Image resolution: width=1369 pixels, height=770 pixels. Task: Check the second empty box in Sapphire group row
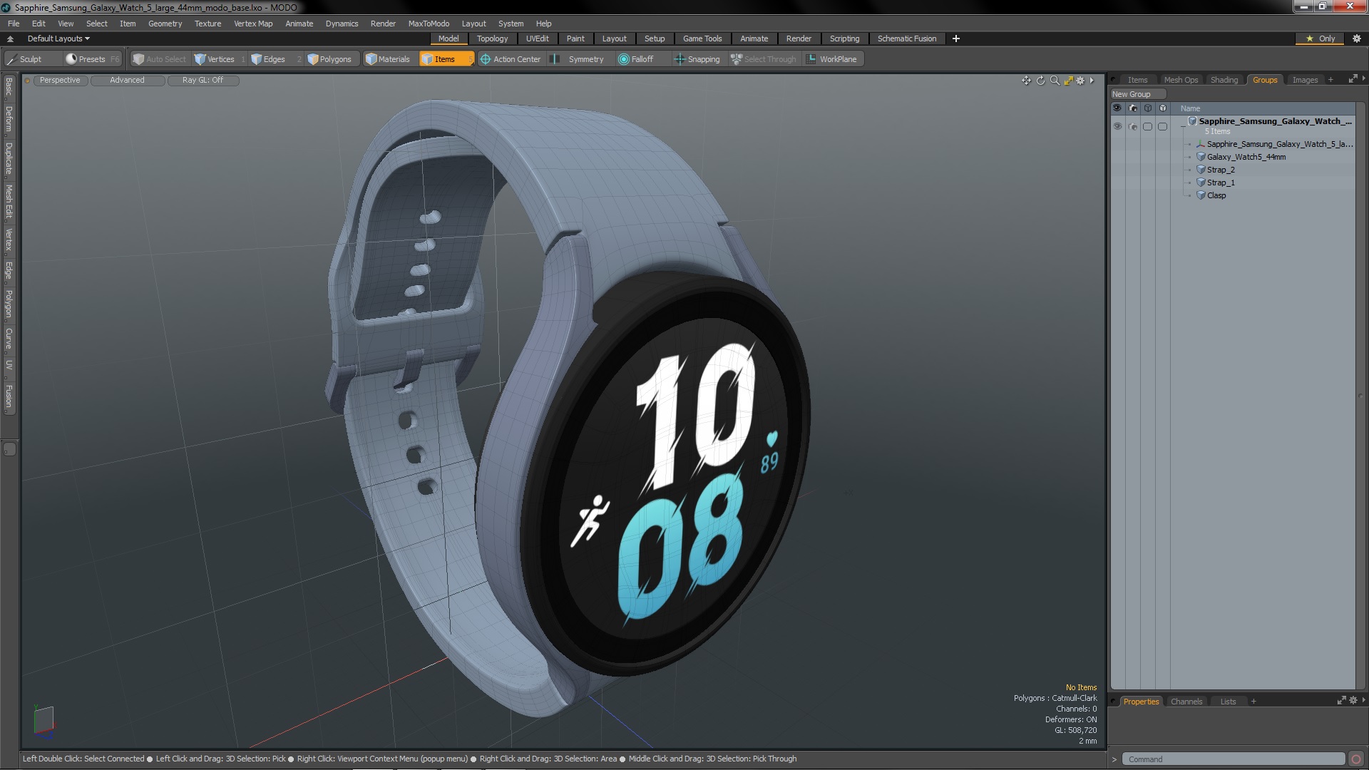coord(1163,126)
